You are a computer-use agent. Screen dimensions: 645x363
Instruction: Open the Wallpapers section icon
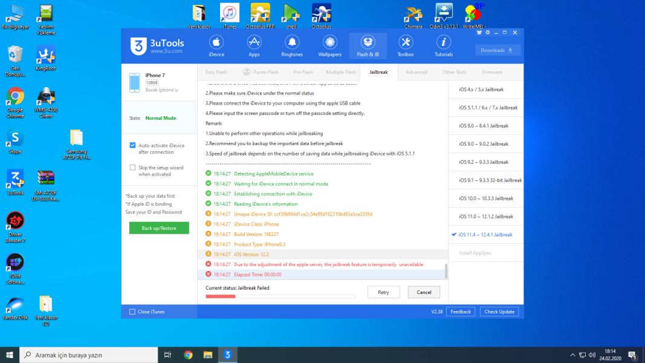coord(329,45)
